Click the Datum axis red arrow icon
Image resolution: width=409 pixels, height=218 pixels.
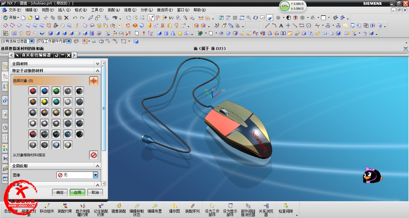click(x=144, y=33)
